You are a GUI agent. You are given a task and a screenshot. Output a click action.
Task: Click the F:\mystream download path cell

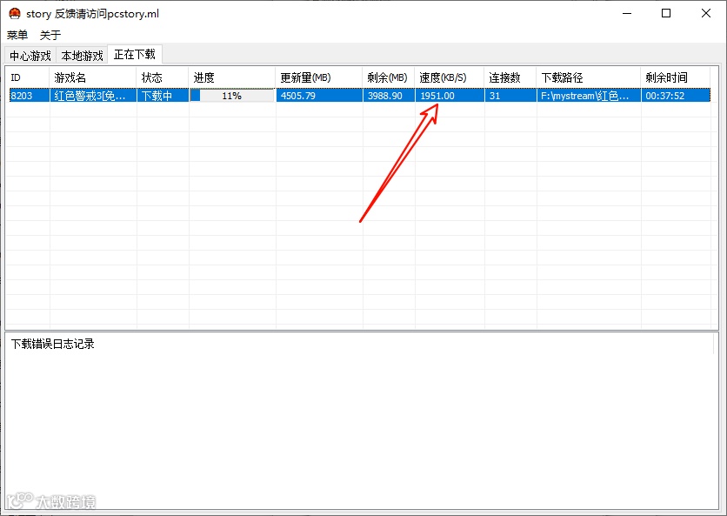pos(589,96)
